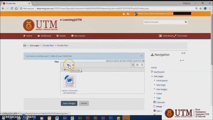
Task: Bookmark this page with the star icon
Action: click(x=200, y=8)
